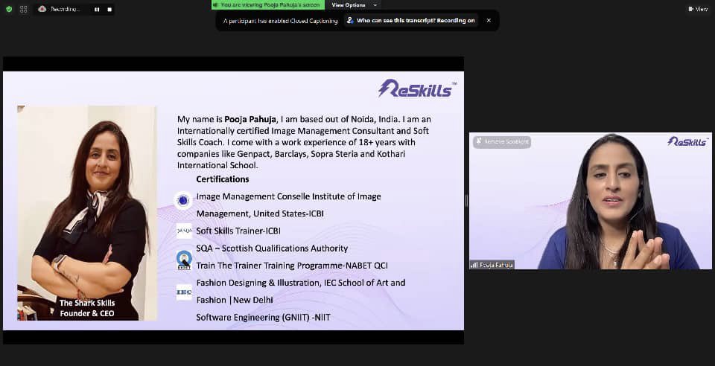Click the 'Fashion | New Delhi' line

pos(235,300)
